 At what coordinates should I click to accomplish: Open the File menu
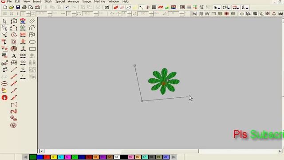tap(9, 1)
